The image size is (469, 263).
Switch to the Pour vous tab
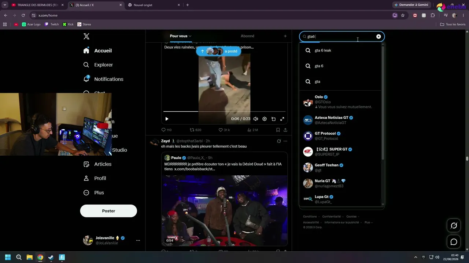[180, 36]
